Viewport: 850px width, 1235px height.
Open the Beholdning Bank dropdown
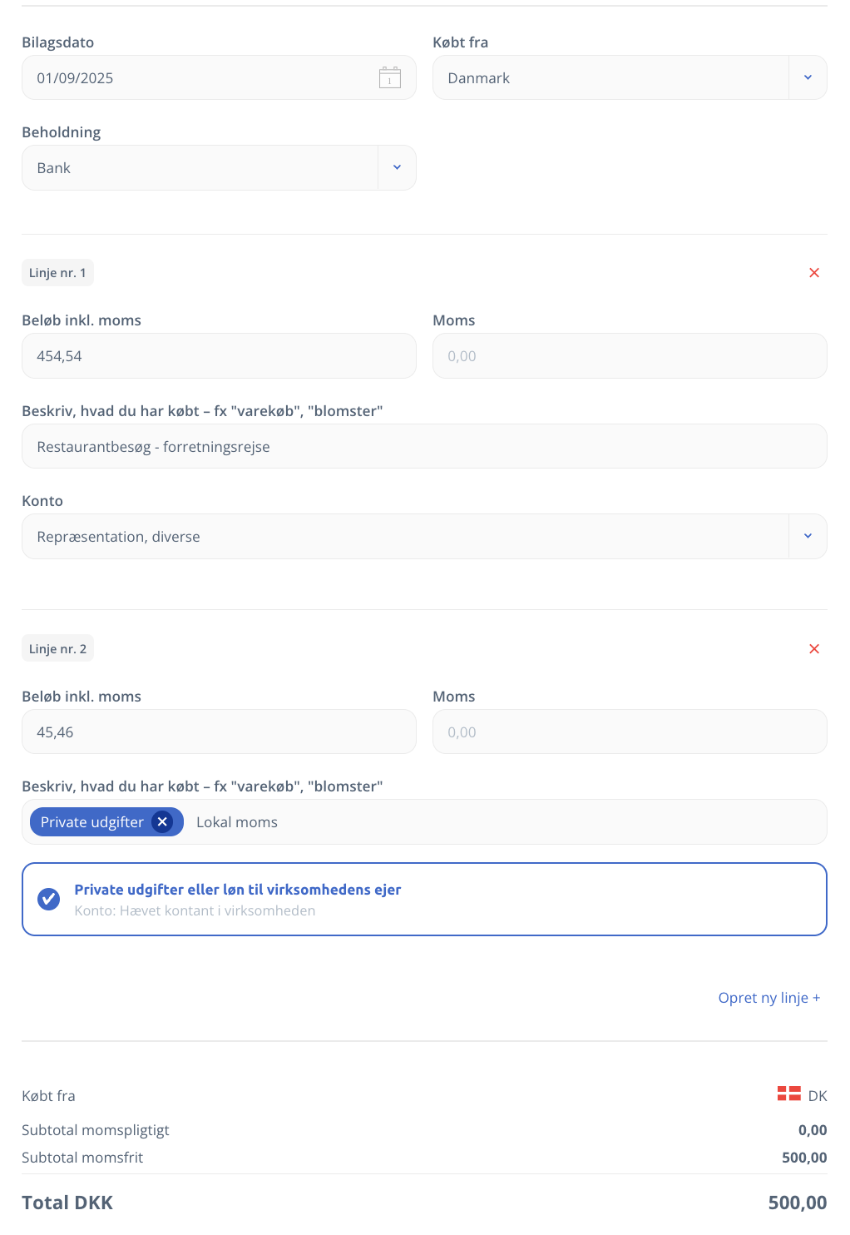coord(397,167)
